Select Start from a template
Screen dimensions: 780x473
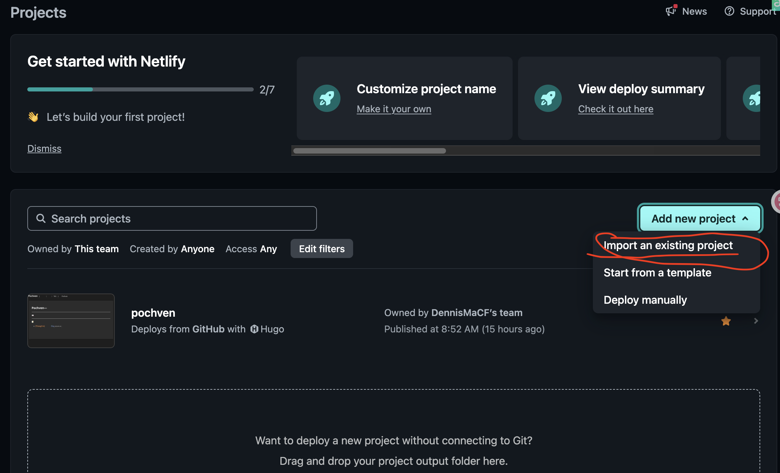tap(657, 273)
